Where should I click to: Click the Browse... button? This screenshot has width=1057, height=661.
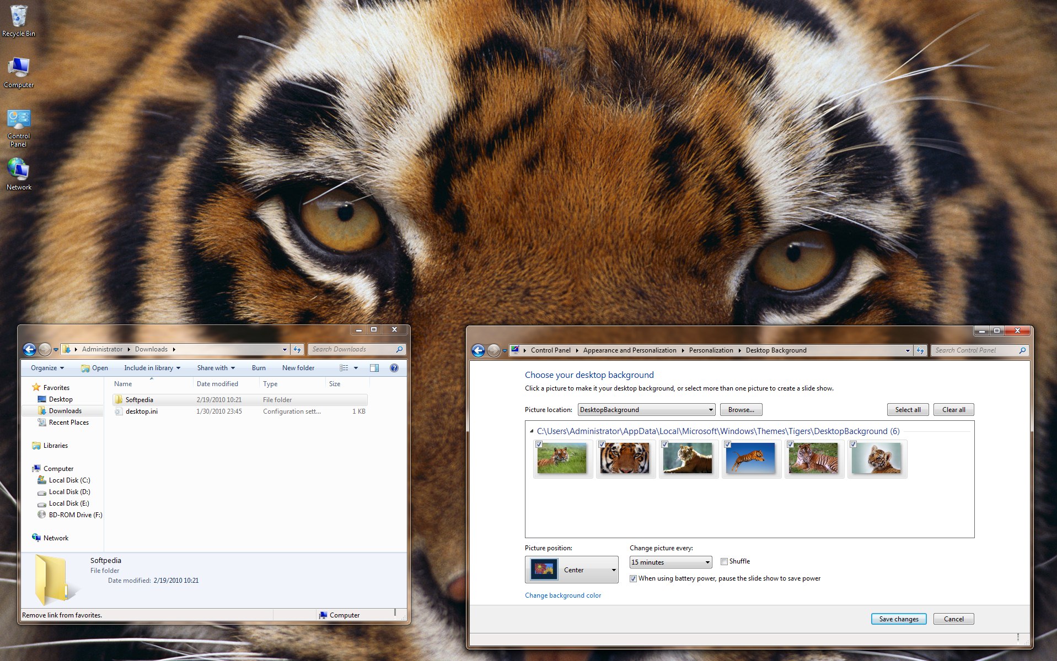(741, 410)
